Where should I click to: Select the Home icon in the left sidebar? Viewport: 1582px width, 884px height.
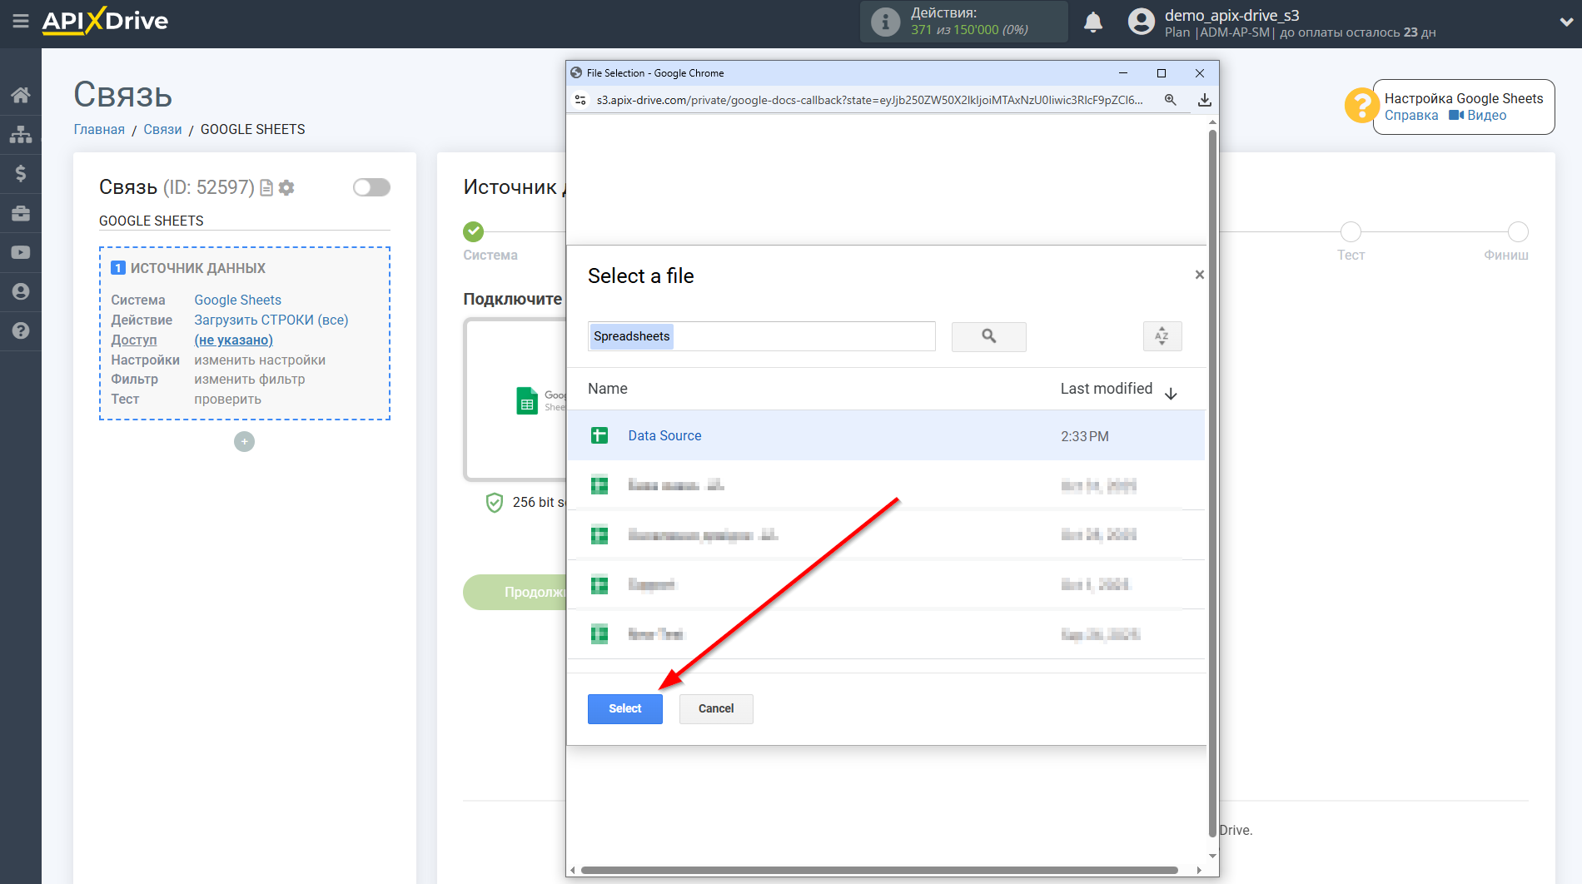click(21, 95)
